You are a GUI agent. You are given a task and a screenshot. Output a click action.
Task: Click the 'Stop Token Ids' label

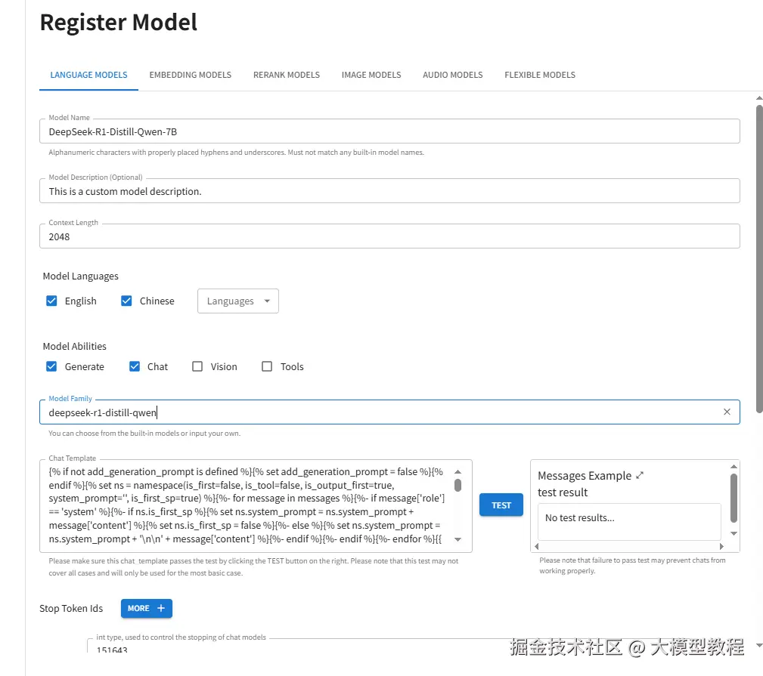[x=71, y=609]
